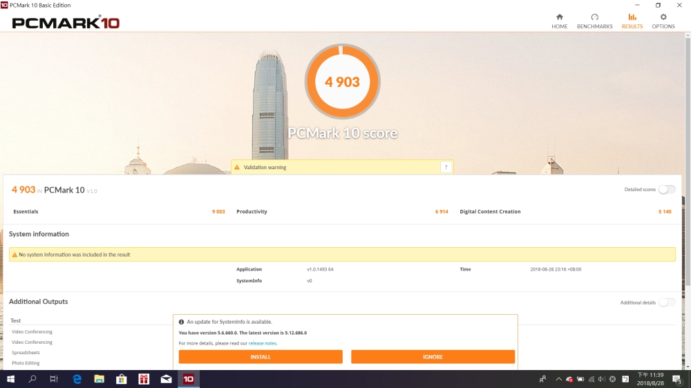
Task: Click the volume speaker tray icon
Action: [x=602, y=379]
